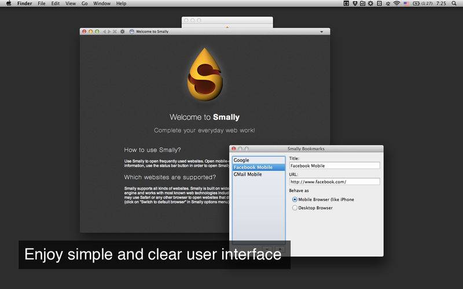The height and width of the screenshot is (289, 463).
Task: Open the Window menu
Action: pos(102,3)
